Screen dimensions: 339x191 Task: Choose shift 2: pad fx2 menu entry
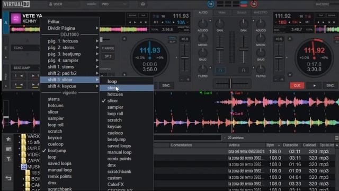[x=69, y=73]
